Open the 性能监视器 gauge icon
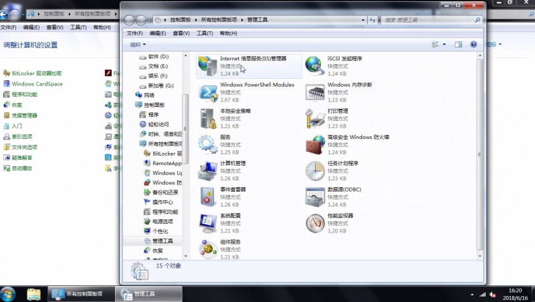This screenshot has width=535, height=302. (314, 224)
